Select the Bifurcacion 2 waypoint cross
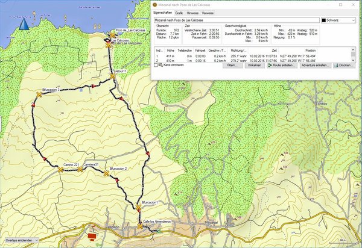362x248 pixels. point(107,173)
